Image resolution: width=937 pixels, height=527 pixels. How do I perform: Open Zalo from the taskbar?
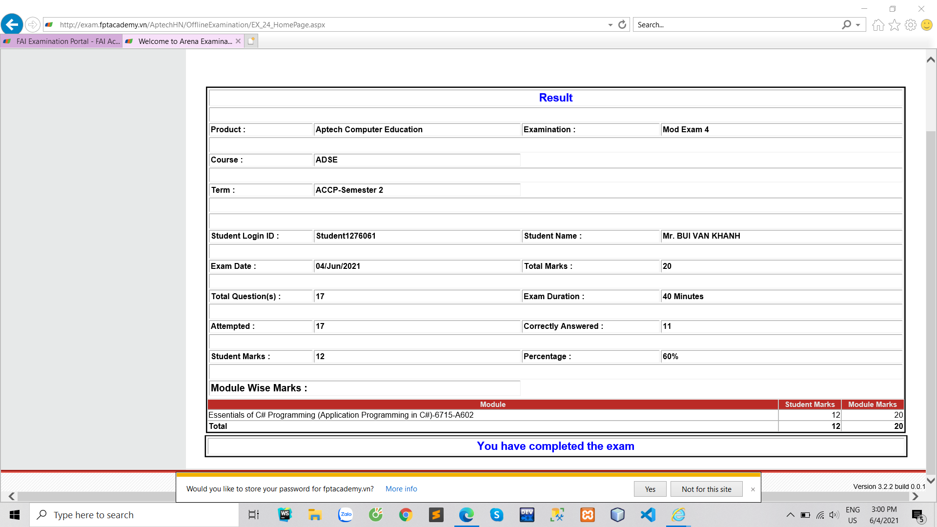(346, 515)
